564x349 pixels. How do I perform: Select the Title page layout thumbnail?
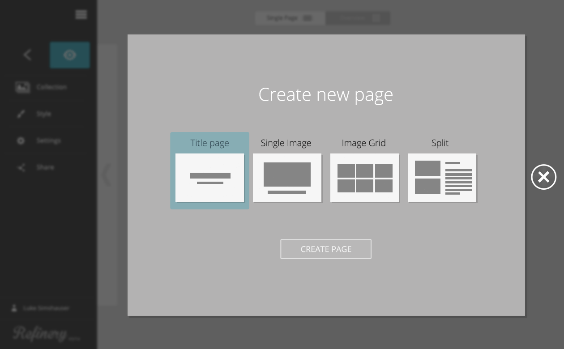point(209,178)
